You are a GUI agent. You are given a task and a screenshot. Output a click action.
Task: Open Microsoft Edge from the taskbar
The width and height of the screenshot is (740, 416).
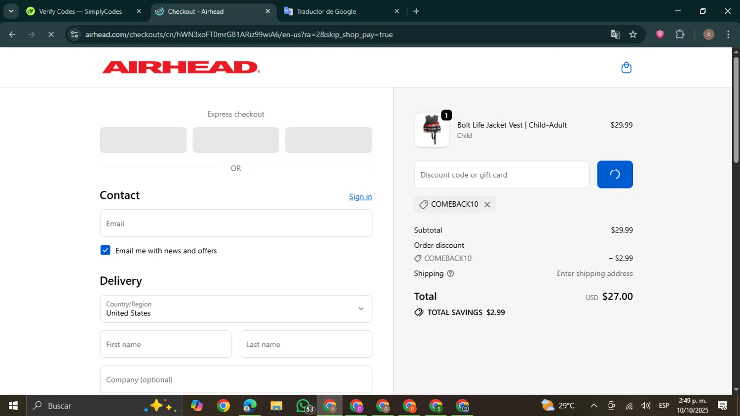tap(250, 406)
